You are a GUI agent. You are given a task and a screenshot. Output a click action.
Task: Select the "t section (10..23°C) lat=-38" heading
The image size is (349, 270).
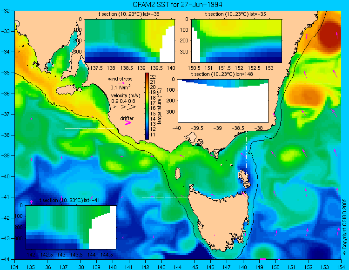129,14
